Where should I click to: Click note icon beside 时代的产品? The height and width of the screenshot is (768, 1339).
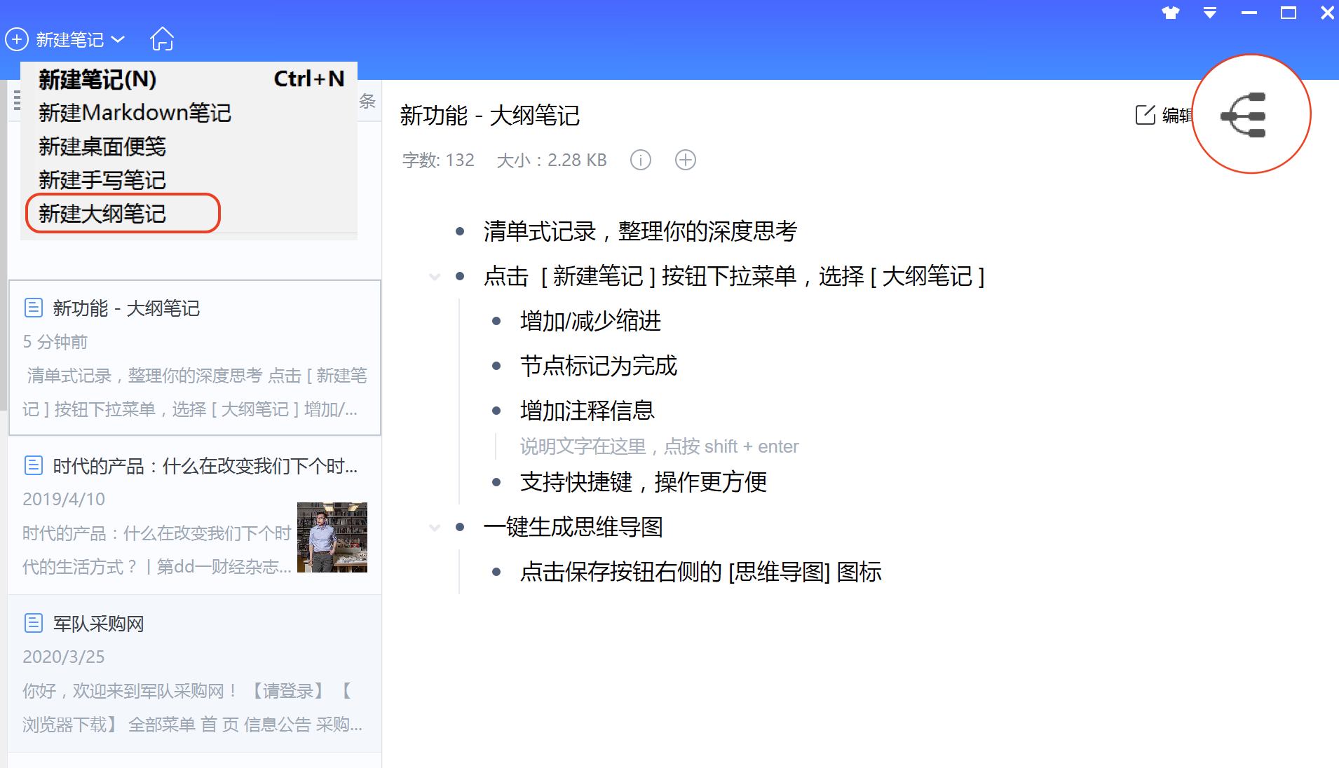(34, 465)
